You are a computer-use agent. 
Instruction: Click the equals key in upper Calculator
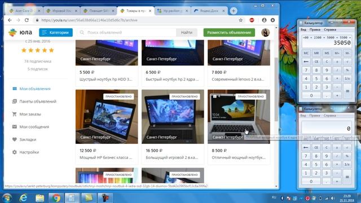(x=347, y=91)
